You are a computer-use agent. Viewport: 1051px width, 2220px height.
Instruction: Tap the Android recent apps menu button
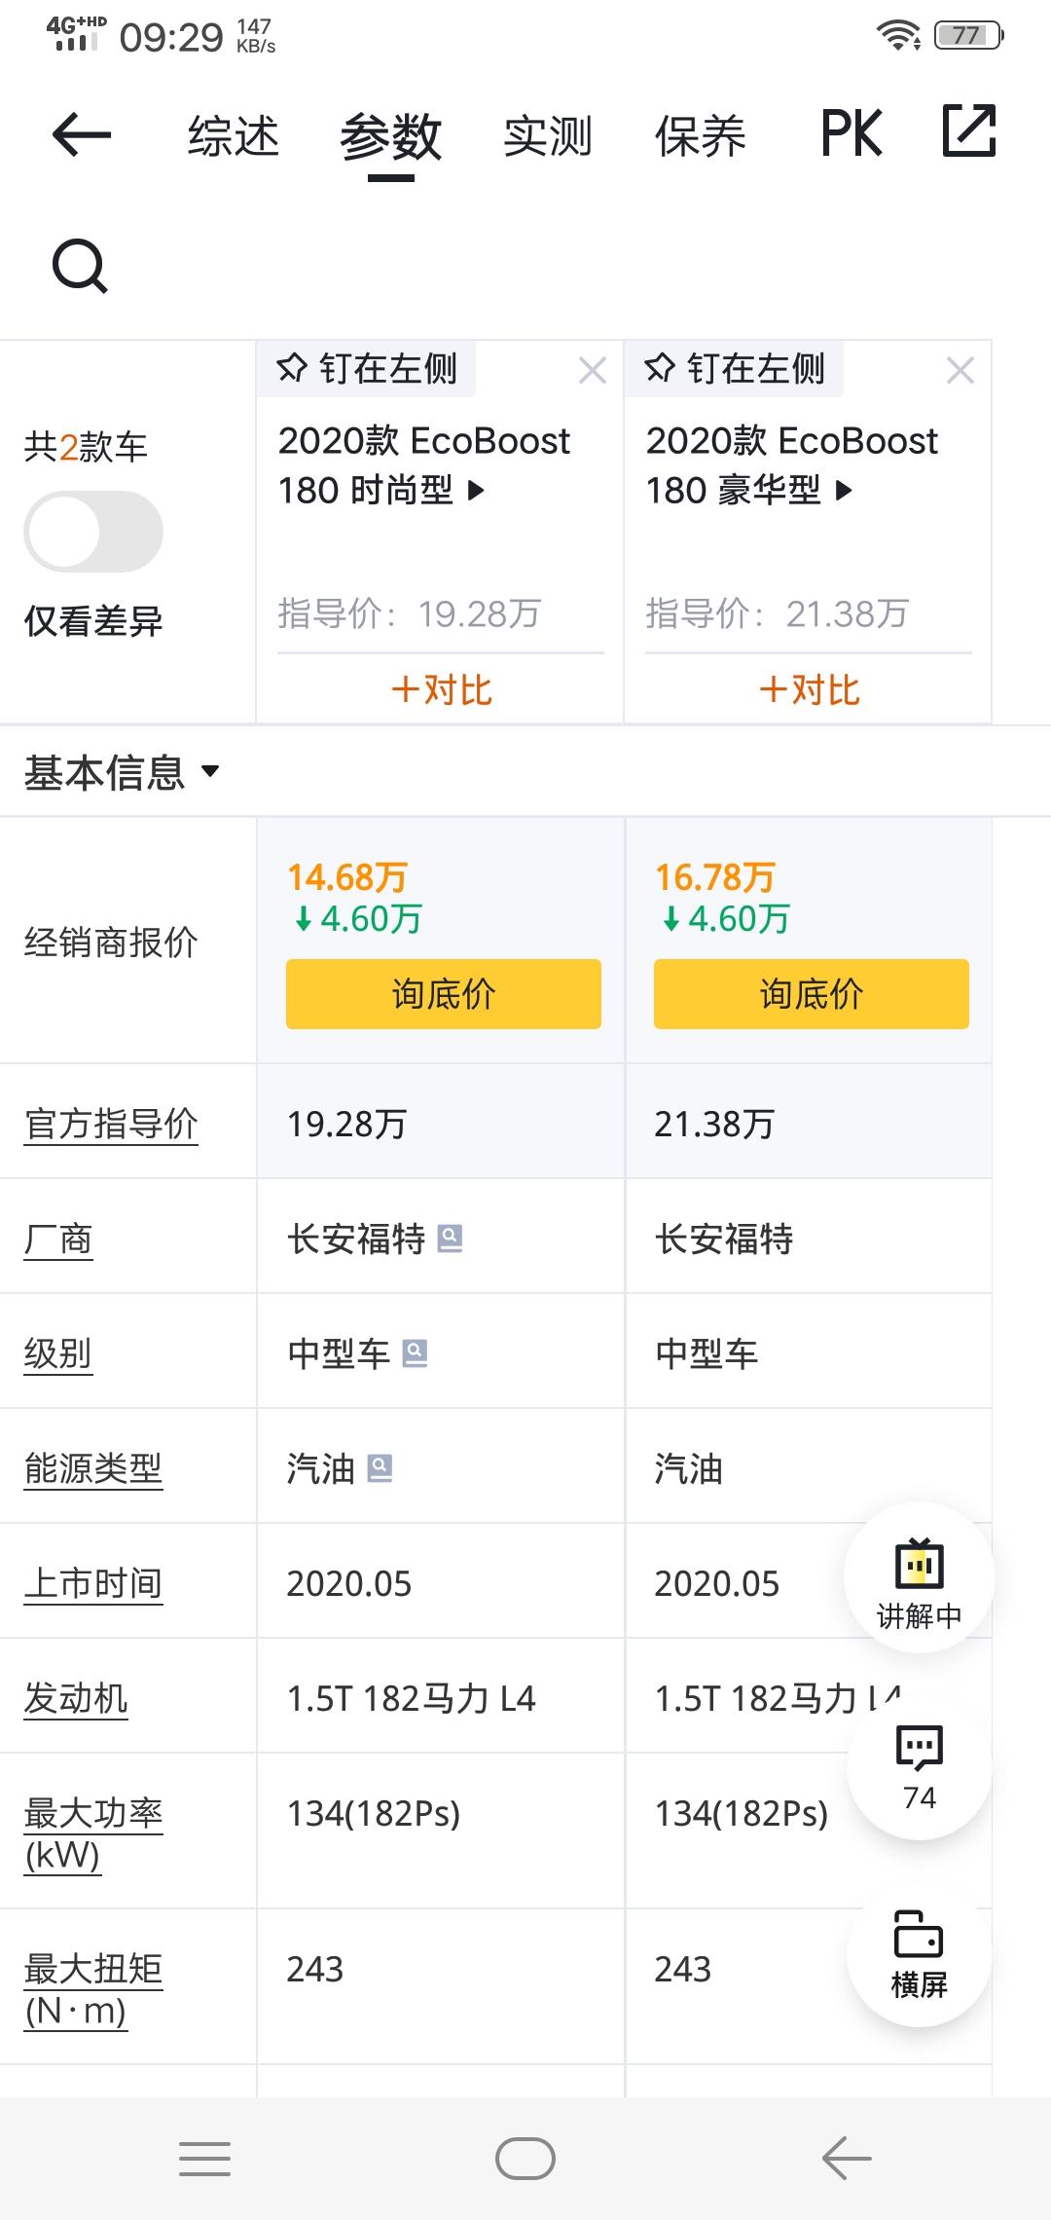[x=205, y=2159]
